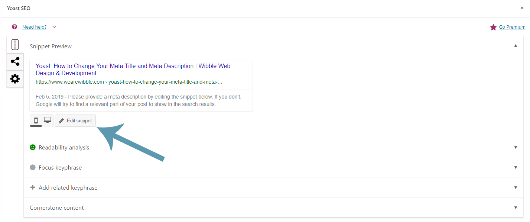Expand the Need help chevron
530x222 pixels.
pos(54,27)
